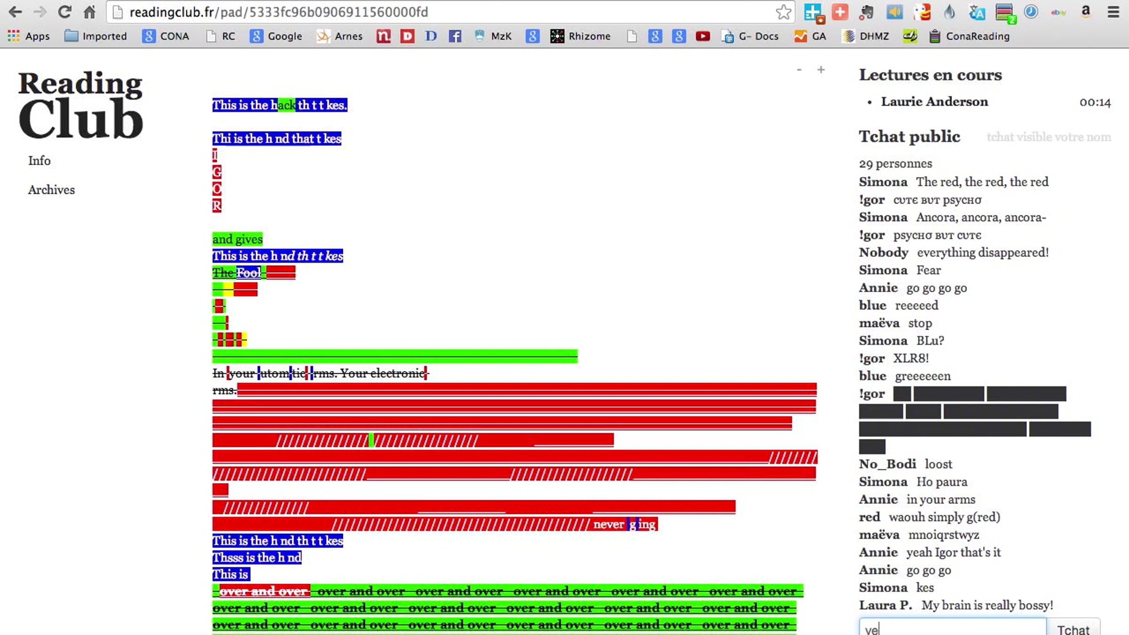Open the Info menu item
This screenshot has width=1129, height=635.
click(39, 161)
